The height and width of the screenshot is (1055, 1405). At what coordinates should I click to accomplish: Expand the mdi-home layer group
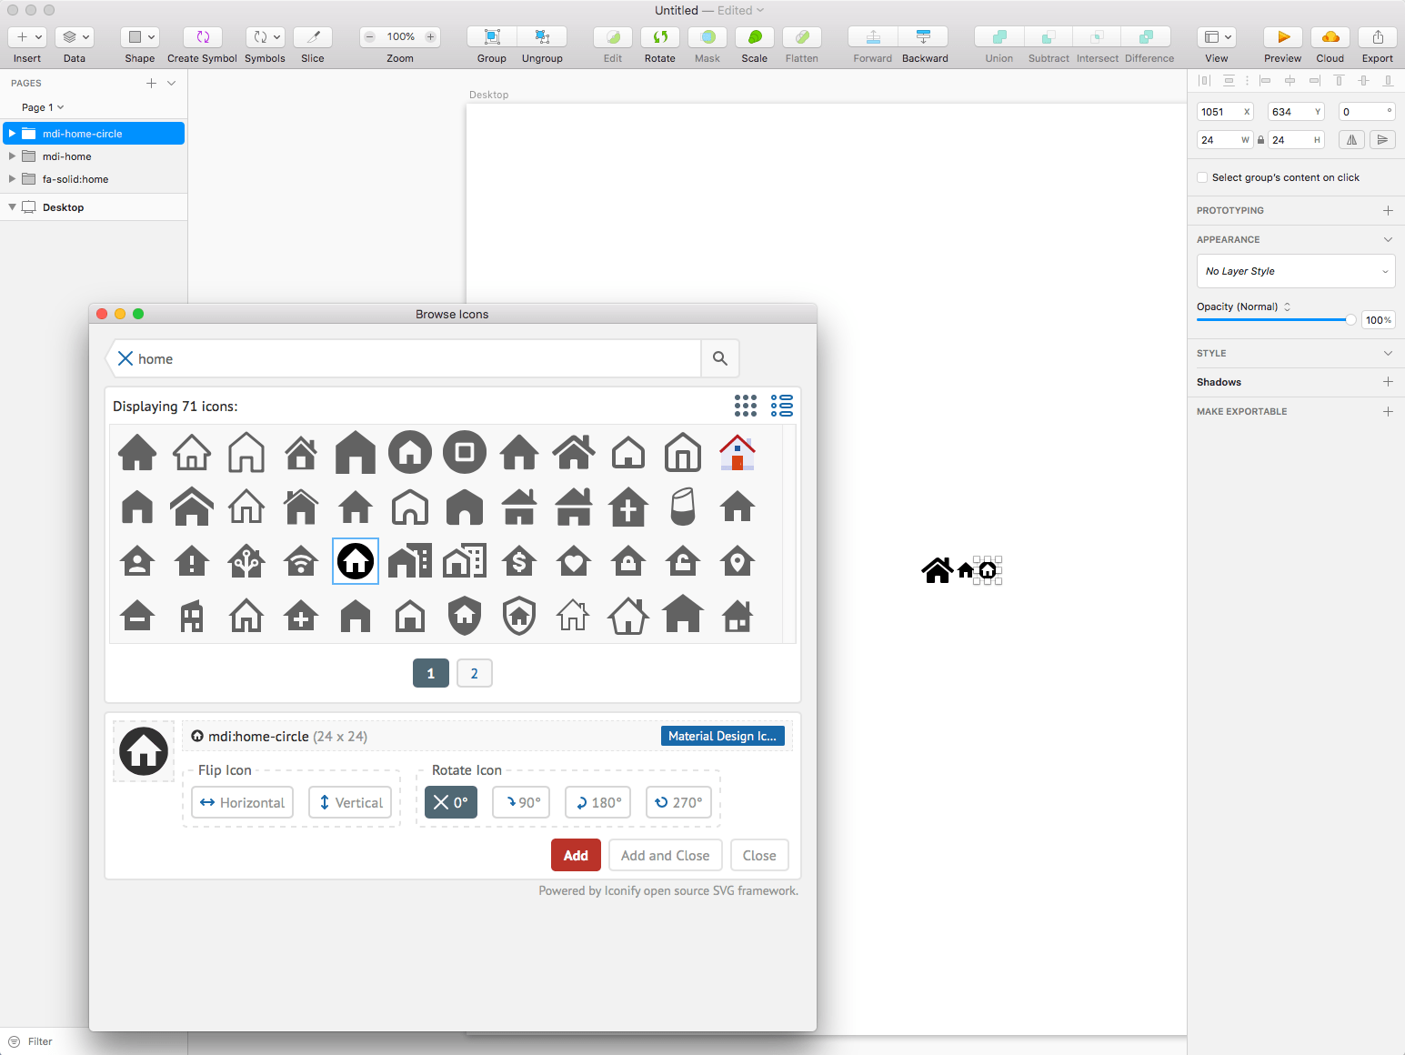[x=12, y=156]
